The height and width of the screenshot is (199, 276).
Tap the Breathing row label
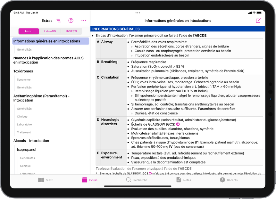tap(109, 62)
